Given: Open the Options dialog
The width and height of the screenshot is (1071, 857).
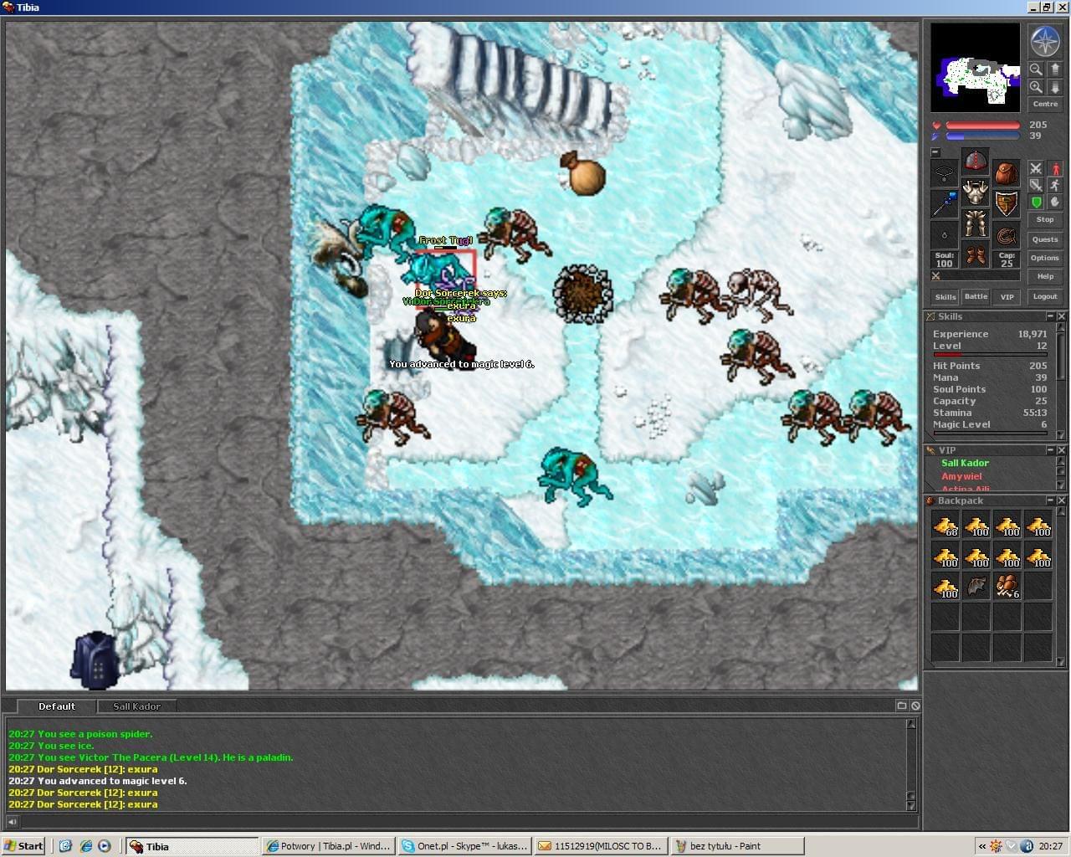Looking at the screenshot, I should (x=1045, y=258).
